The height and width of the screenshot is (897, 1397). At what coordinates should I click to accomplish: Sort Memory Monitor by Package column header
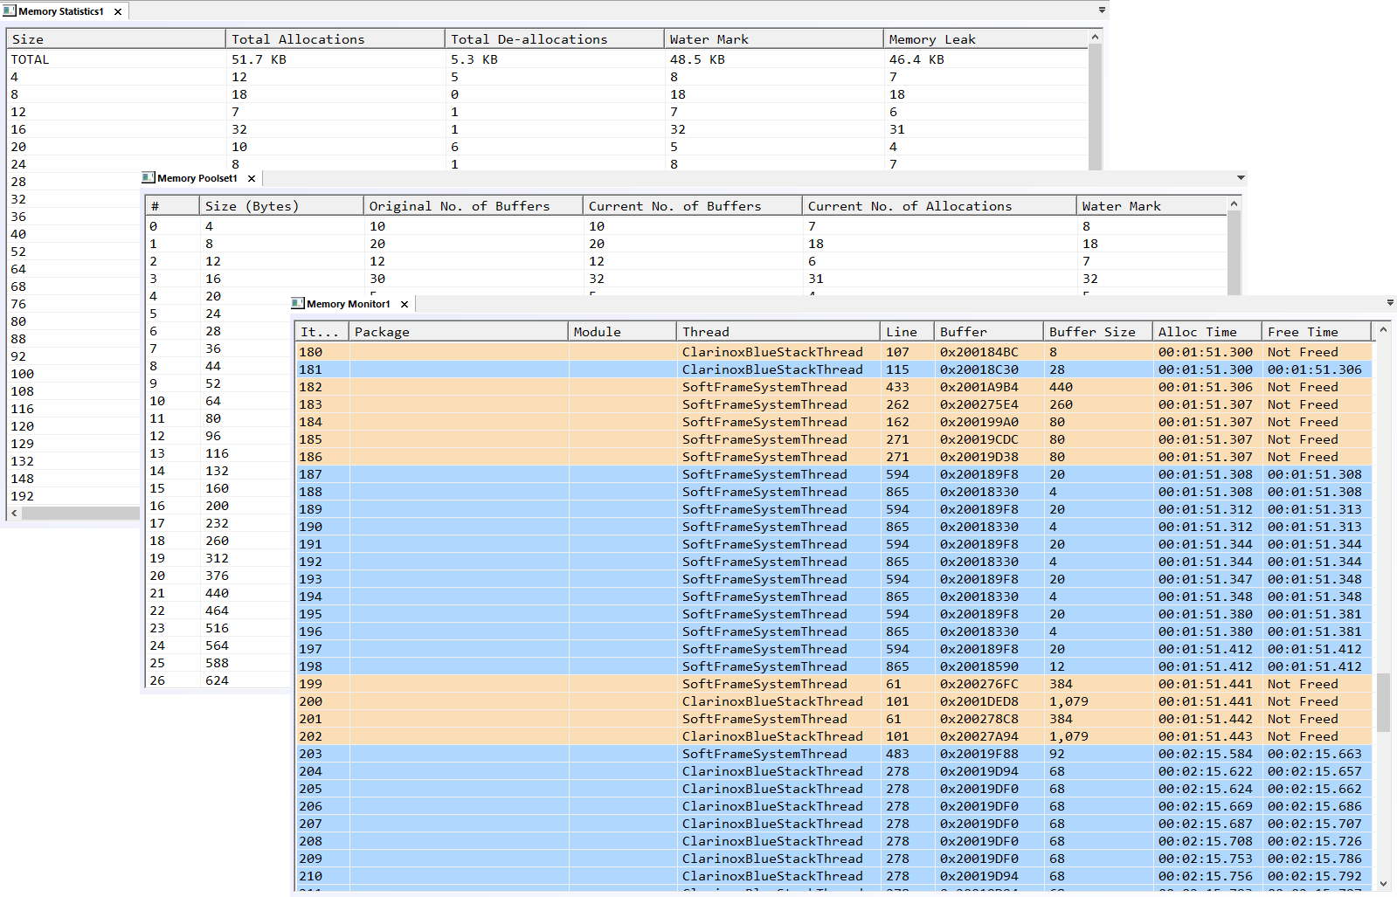tap(459, 332)
